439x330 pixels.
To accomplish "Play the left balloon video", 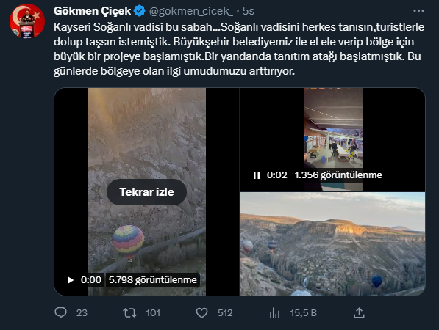I will pos(71,279).
